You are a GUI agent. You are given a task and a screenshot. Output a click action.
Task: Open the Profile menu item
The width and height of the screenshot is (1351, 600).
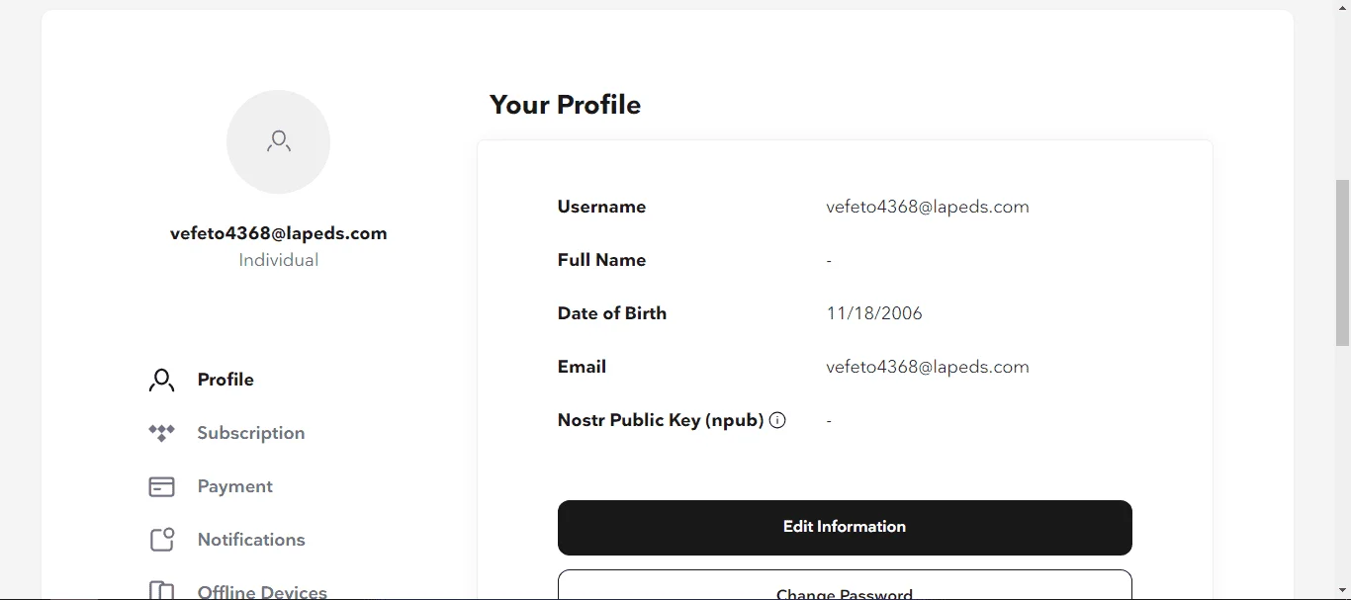[x=225, y=380]
